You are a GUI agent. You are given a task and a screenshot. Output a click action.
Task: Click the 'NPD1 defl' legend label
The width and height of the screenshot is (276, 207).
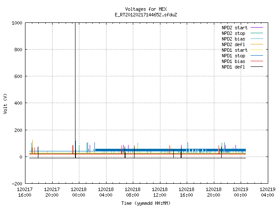(x=233, y=67)
